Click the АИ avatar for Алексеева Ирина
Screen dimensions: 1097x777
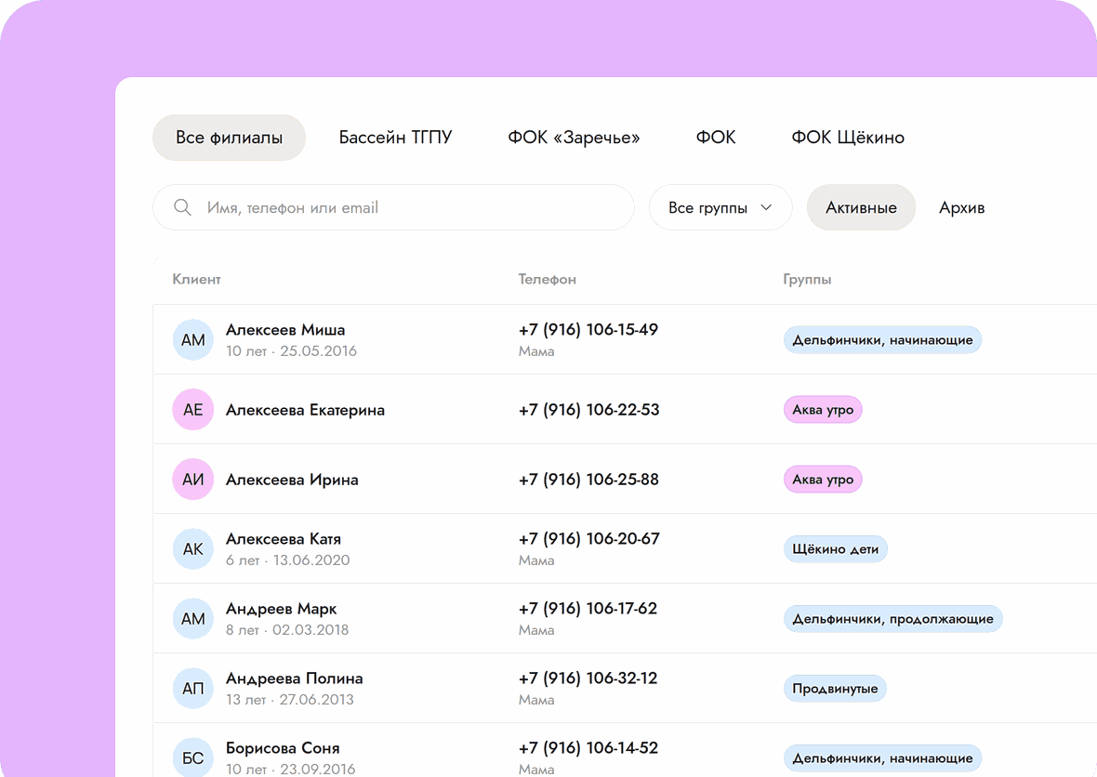(x=193, y=479)
